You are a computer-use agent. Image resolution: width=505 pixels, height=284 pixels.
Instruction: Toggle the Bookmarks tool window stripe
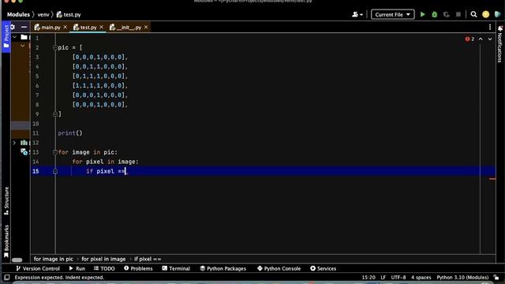[x=6, y=241]
